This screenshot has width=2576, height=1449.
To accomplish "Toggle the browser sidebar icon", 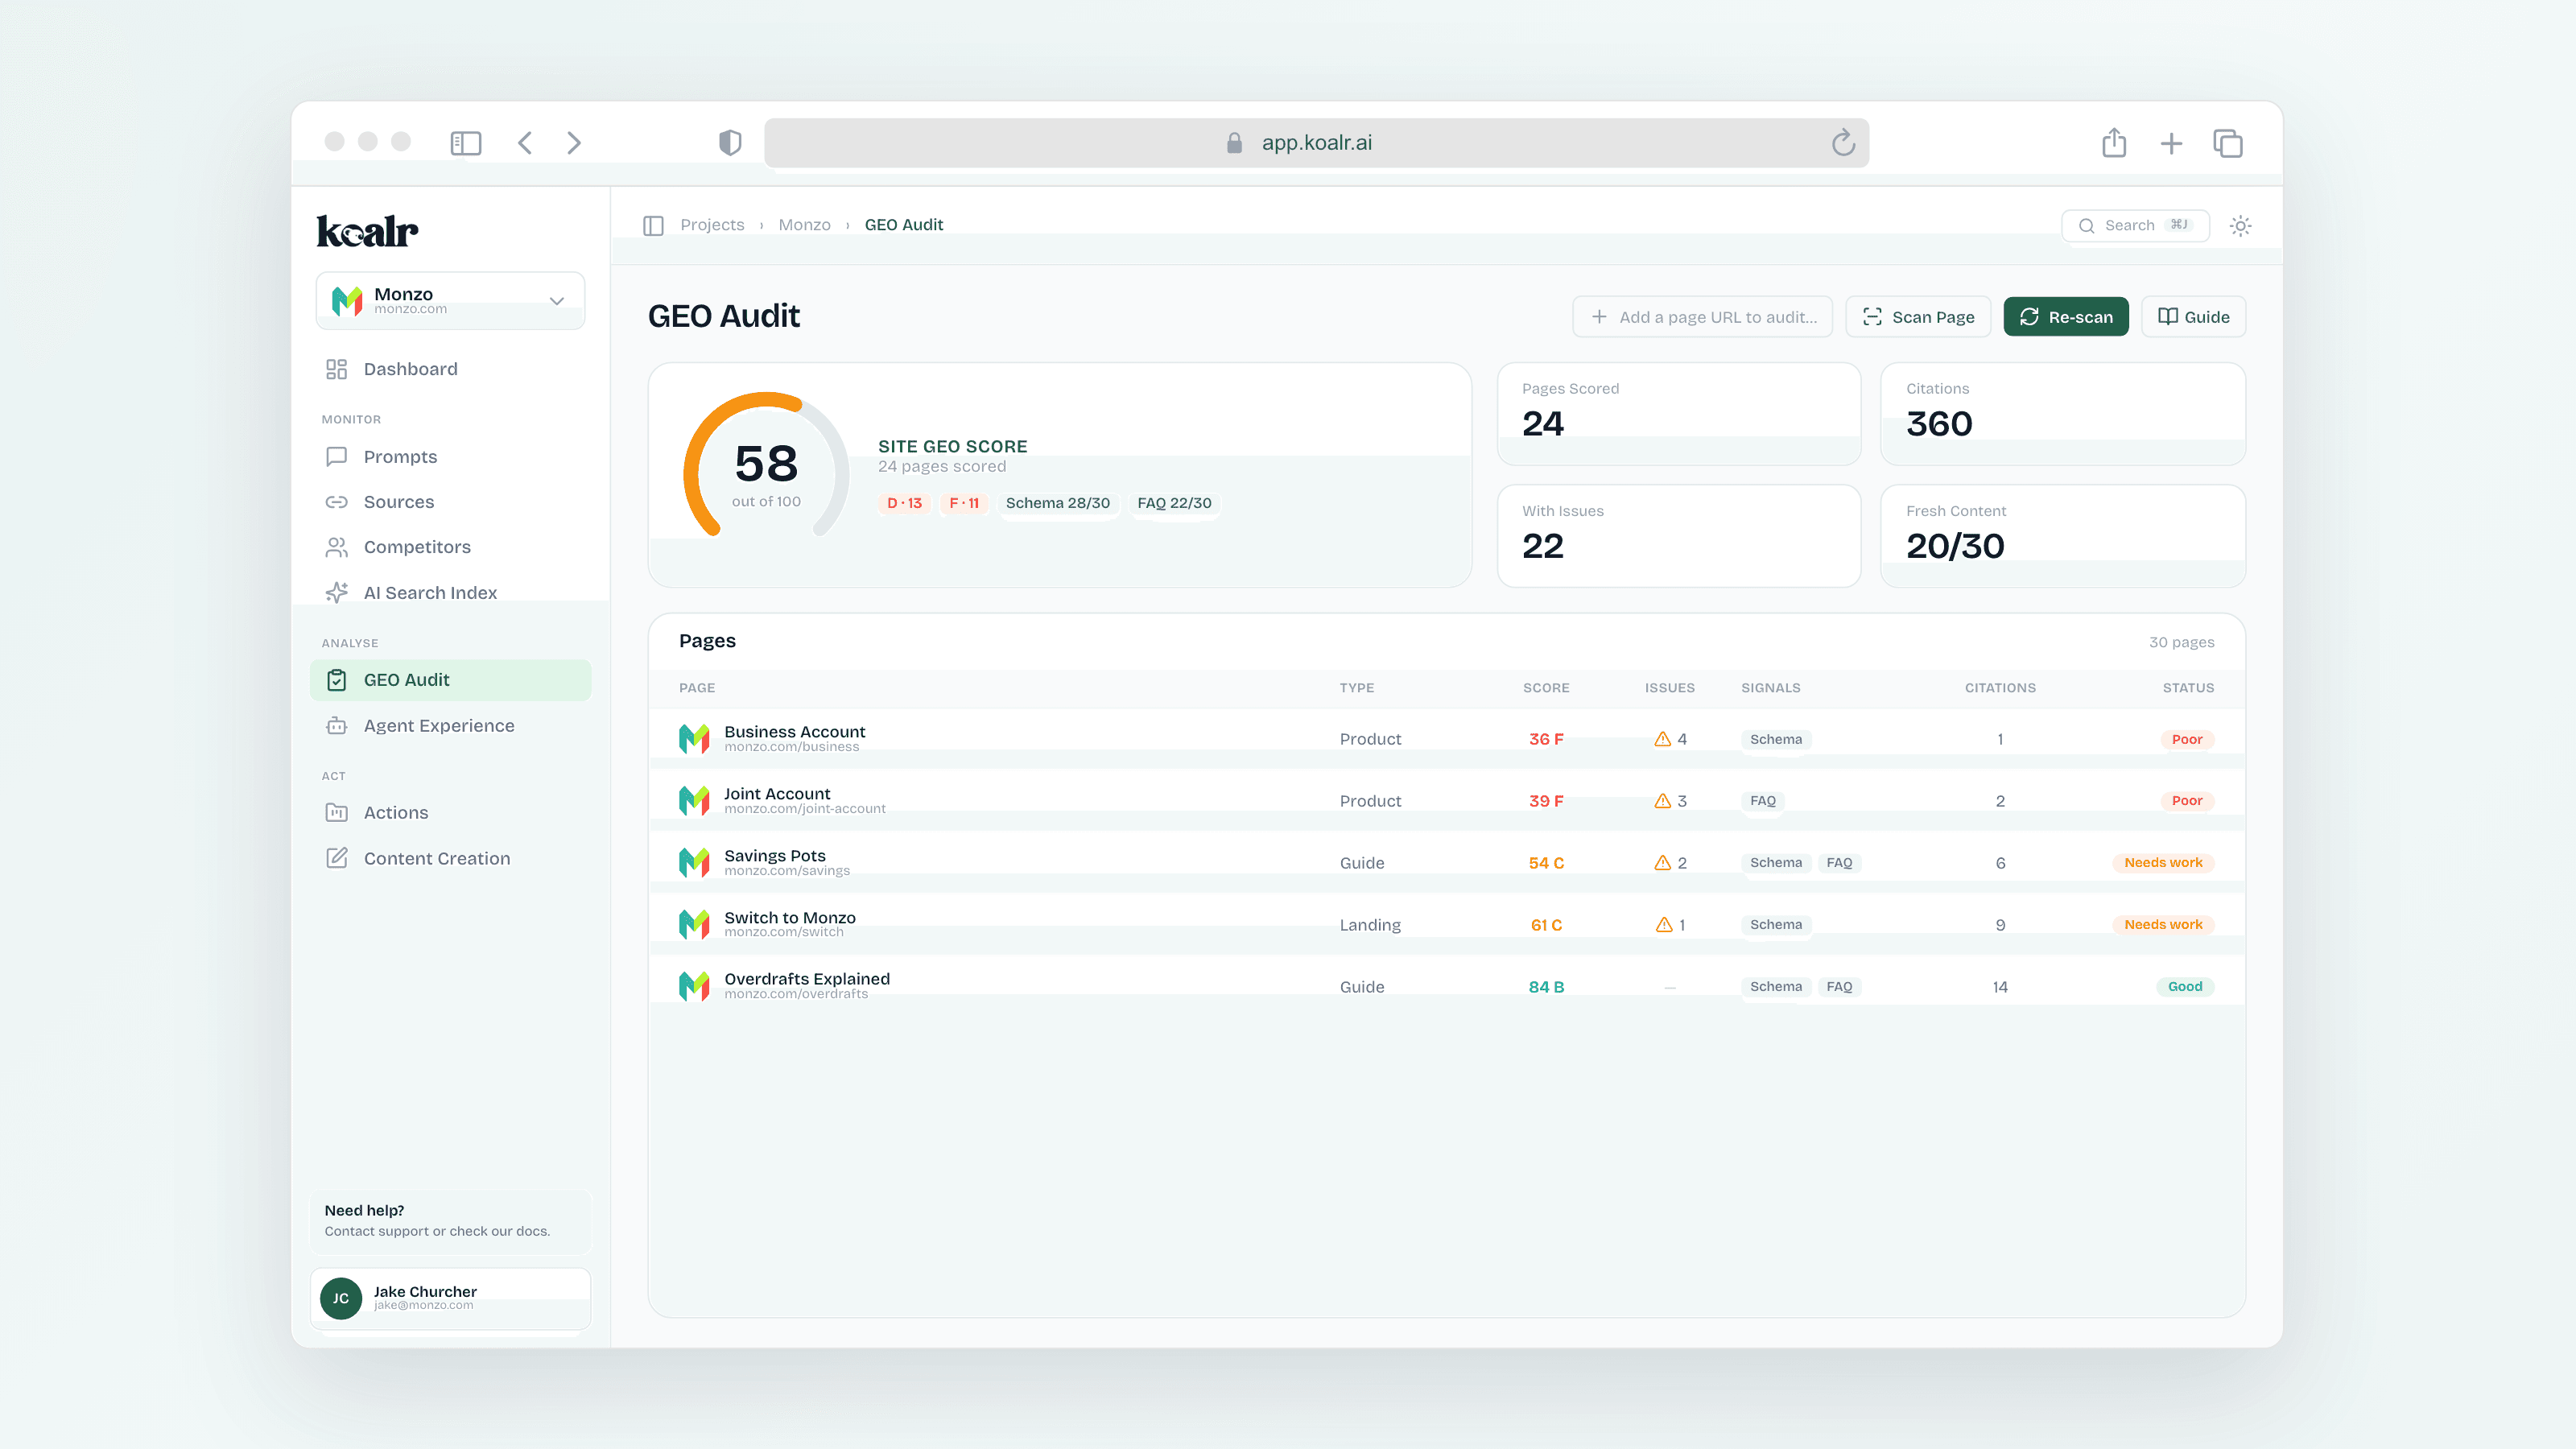I will click(465, 143).
